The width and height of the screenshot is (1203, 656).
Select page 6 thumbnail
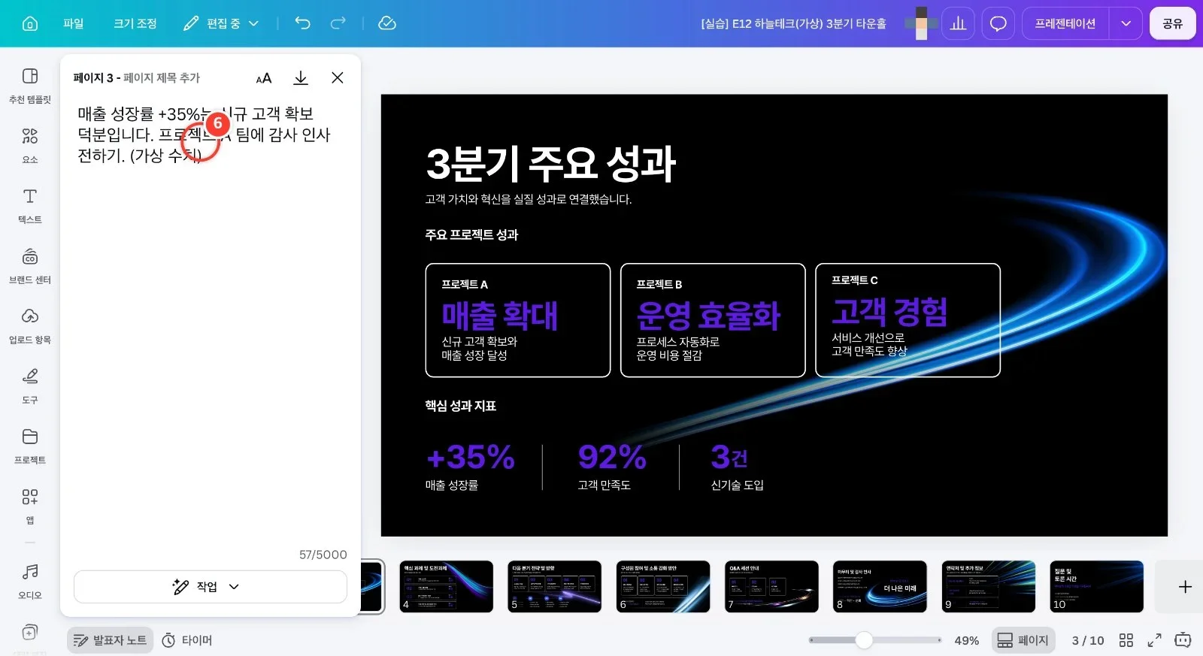[663, 587]
